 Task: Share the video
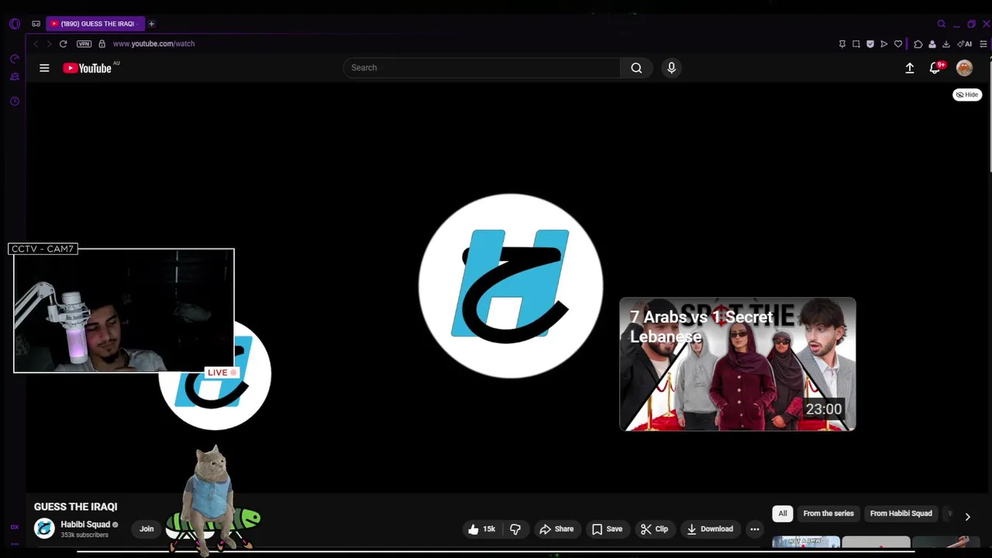556,529
